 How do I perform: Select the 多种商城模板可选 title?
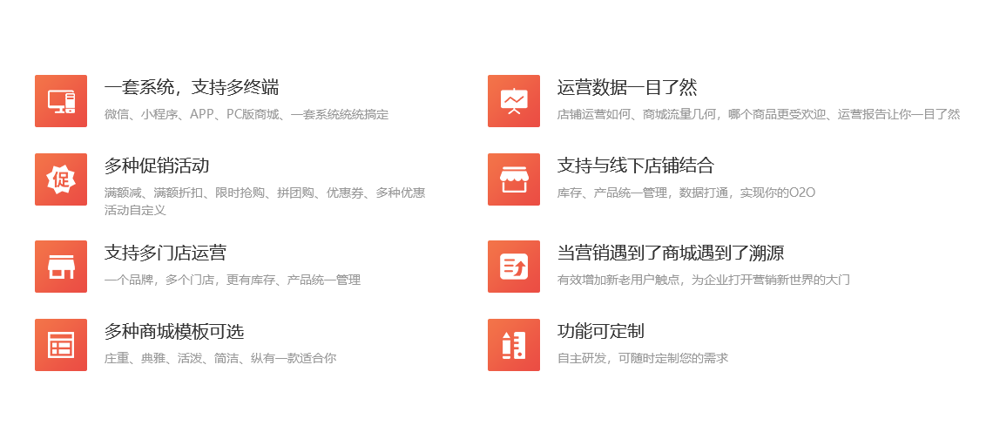[174, 331]
